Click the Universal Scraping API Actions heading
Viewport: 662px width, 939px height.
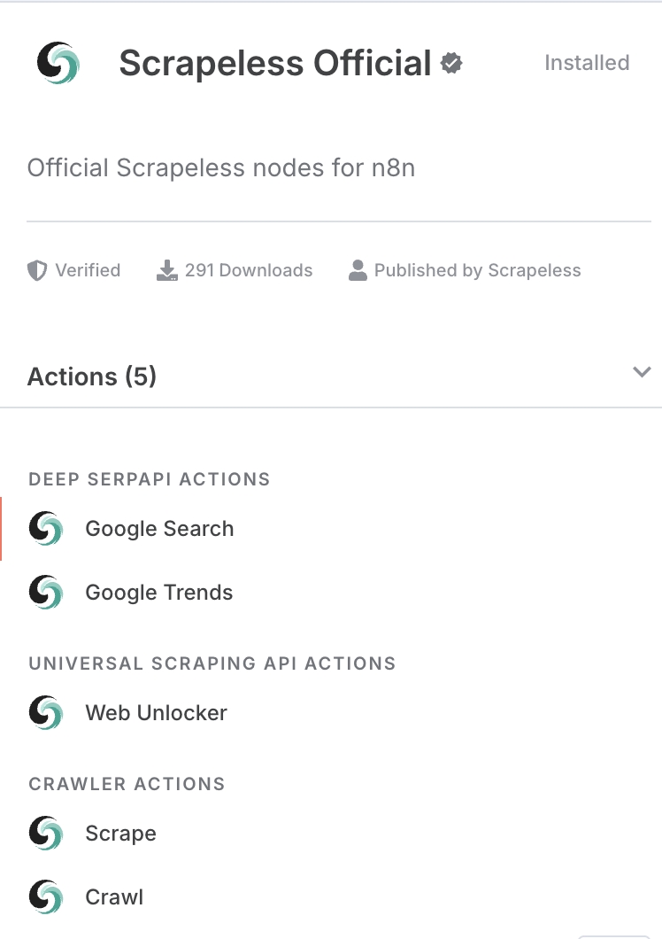(x=212, y=664)
